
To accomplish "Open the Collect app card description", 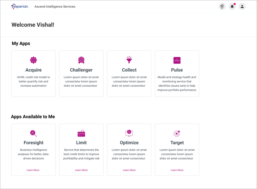I will click(129, 81).
